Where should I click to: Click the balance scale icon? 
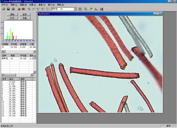(80, 9)
